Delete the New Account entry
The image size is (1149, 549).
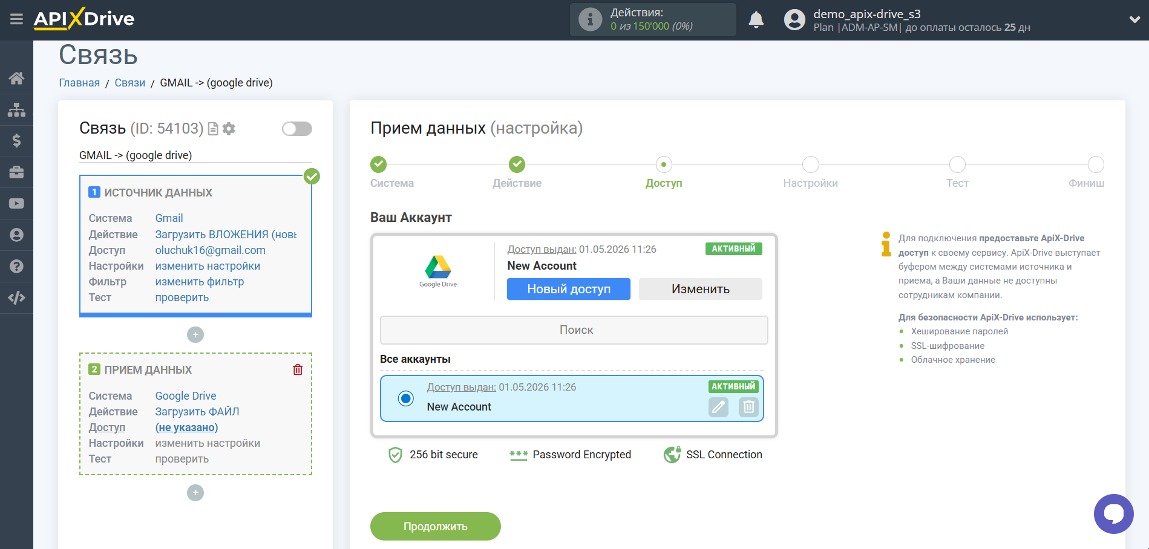748,407
